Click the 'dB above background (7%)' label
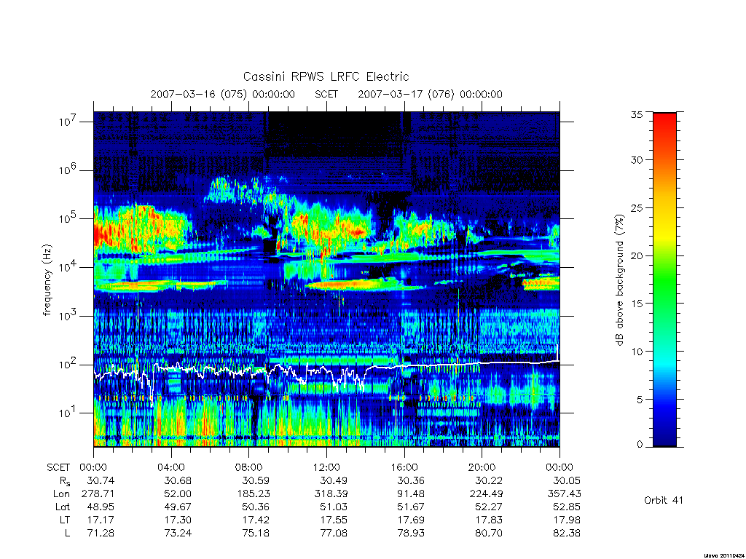The image size is (746, 559). [x=619, y=279]
